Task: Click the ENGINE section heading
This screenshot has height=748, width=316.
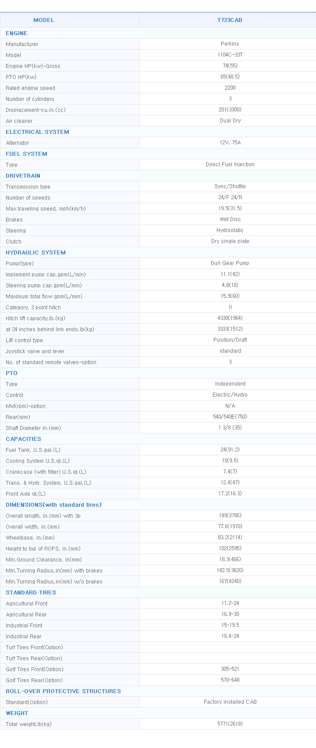Action: pos(17,33)
